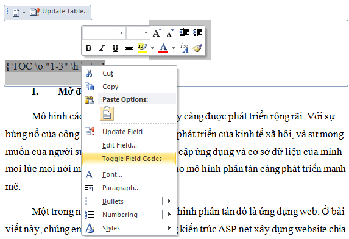
Task: Open the font size combo box
Action: (x=138, y=33)
